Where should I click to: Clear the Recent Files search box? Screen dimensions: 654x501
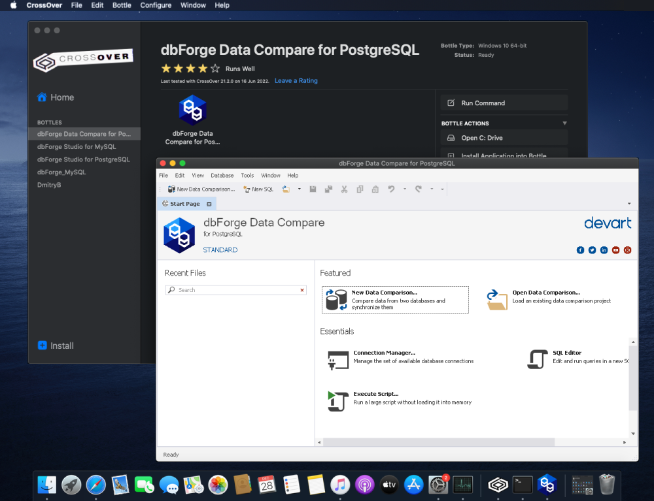click(x=302, y=290)
